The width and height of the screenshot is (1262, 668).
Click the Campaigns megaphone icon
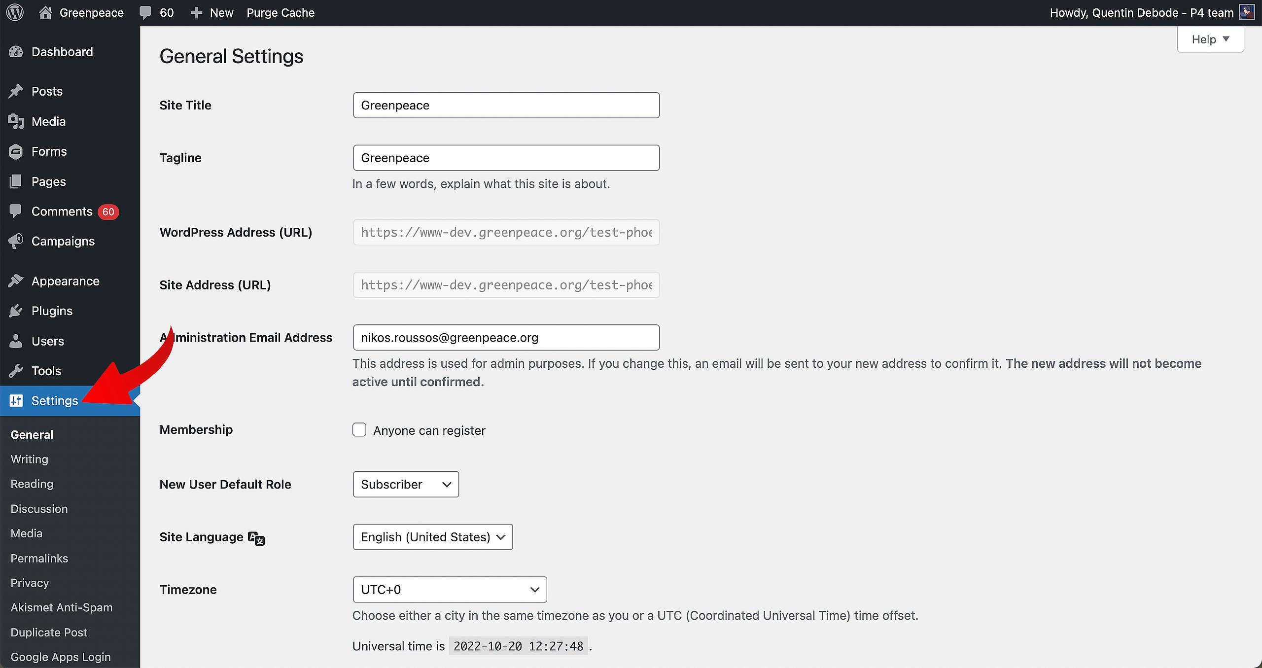click(16, 241)
